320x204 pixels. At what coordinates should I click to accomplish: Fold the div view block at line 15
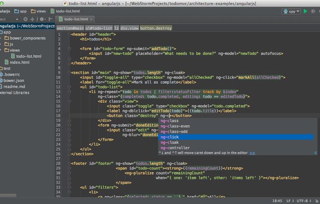pos(69,101)
